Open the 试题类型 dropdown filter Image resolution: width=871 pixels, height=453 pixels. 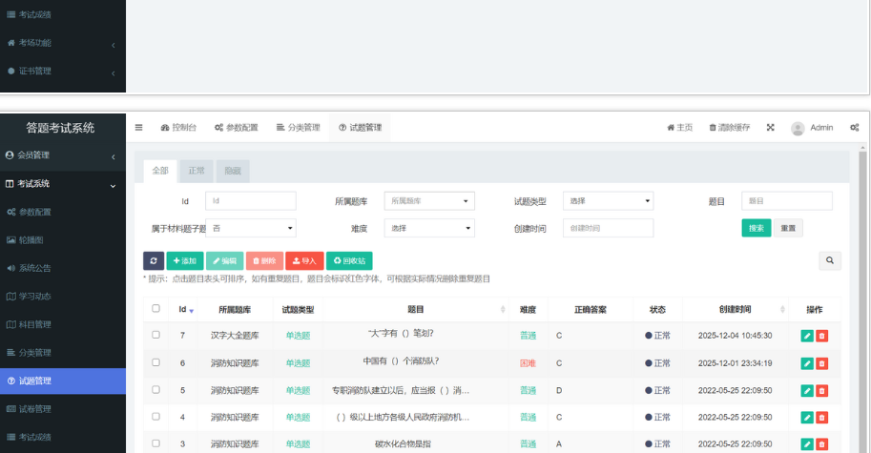pyautogui.click(x=609, y=201)
